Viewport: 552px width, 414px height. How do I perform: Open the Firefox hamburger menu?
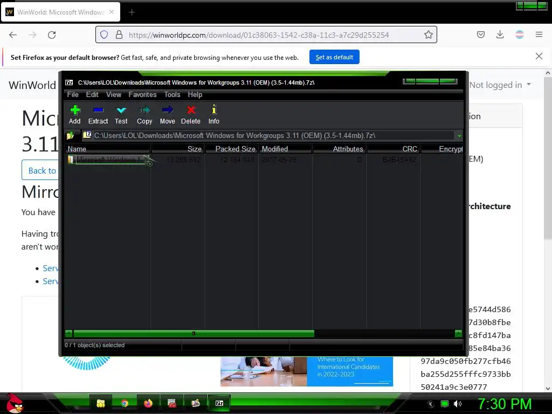point(539,34)
